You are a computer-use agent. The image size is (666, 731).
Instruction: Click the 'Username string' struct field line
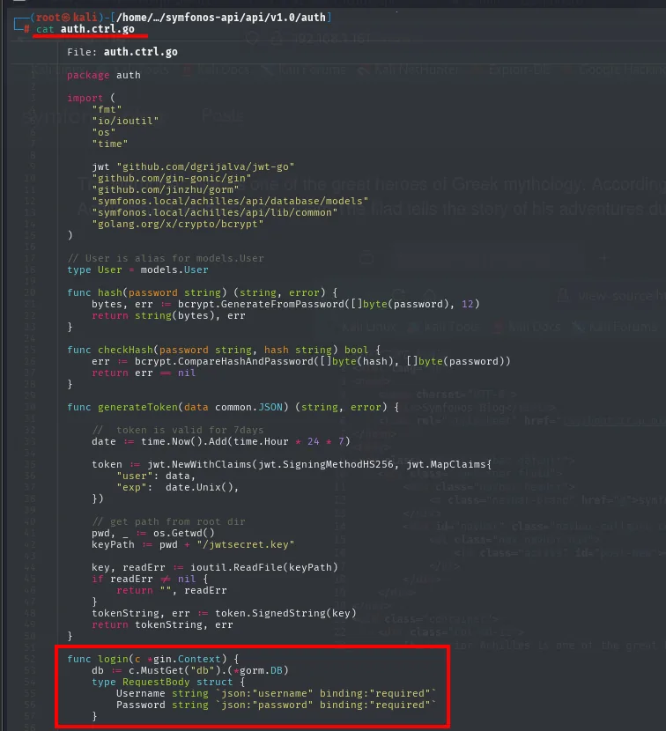pos(276,693)
